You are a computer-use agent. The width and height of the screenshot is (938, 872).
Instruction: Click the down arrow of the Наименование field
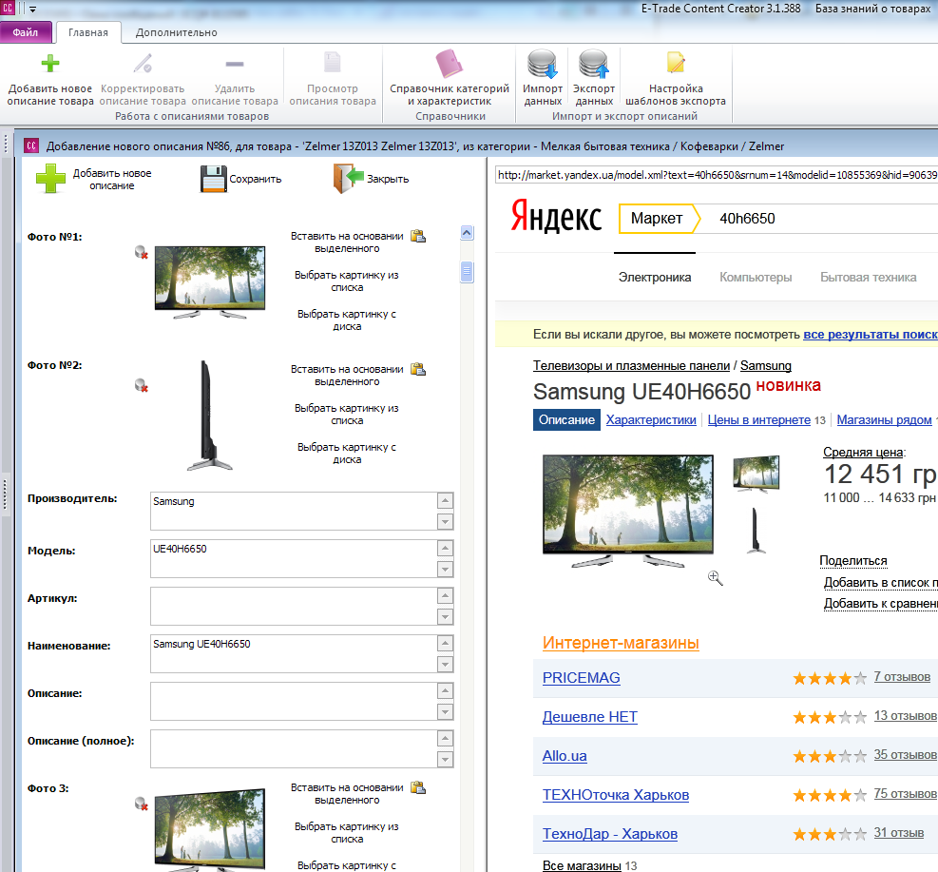click(x=445, y=664)
